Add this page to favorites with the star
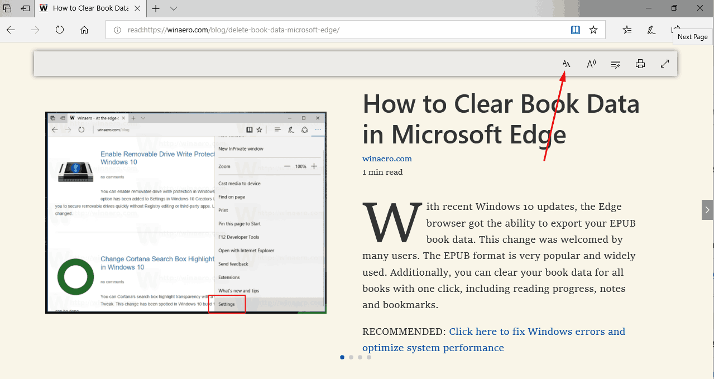714x379 pixels. pyautogui.click(x=593, y=30)
